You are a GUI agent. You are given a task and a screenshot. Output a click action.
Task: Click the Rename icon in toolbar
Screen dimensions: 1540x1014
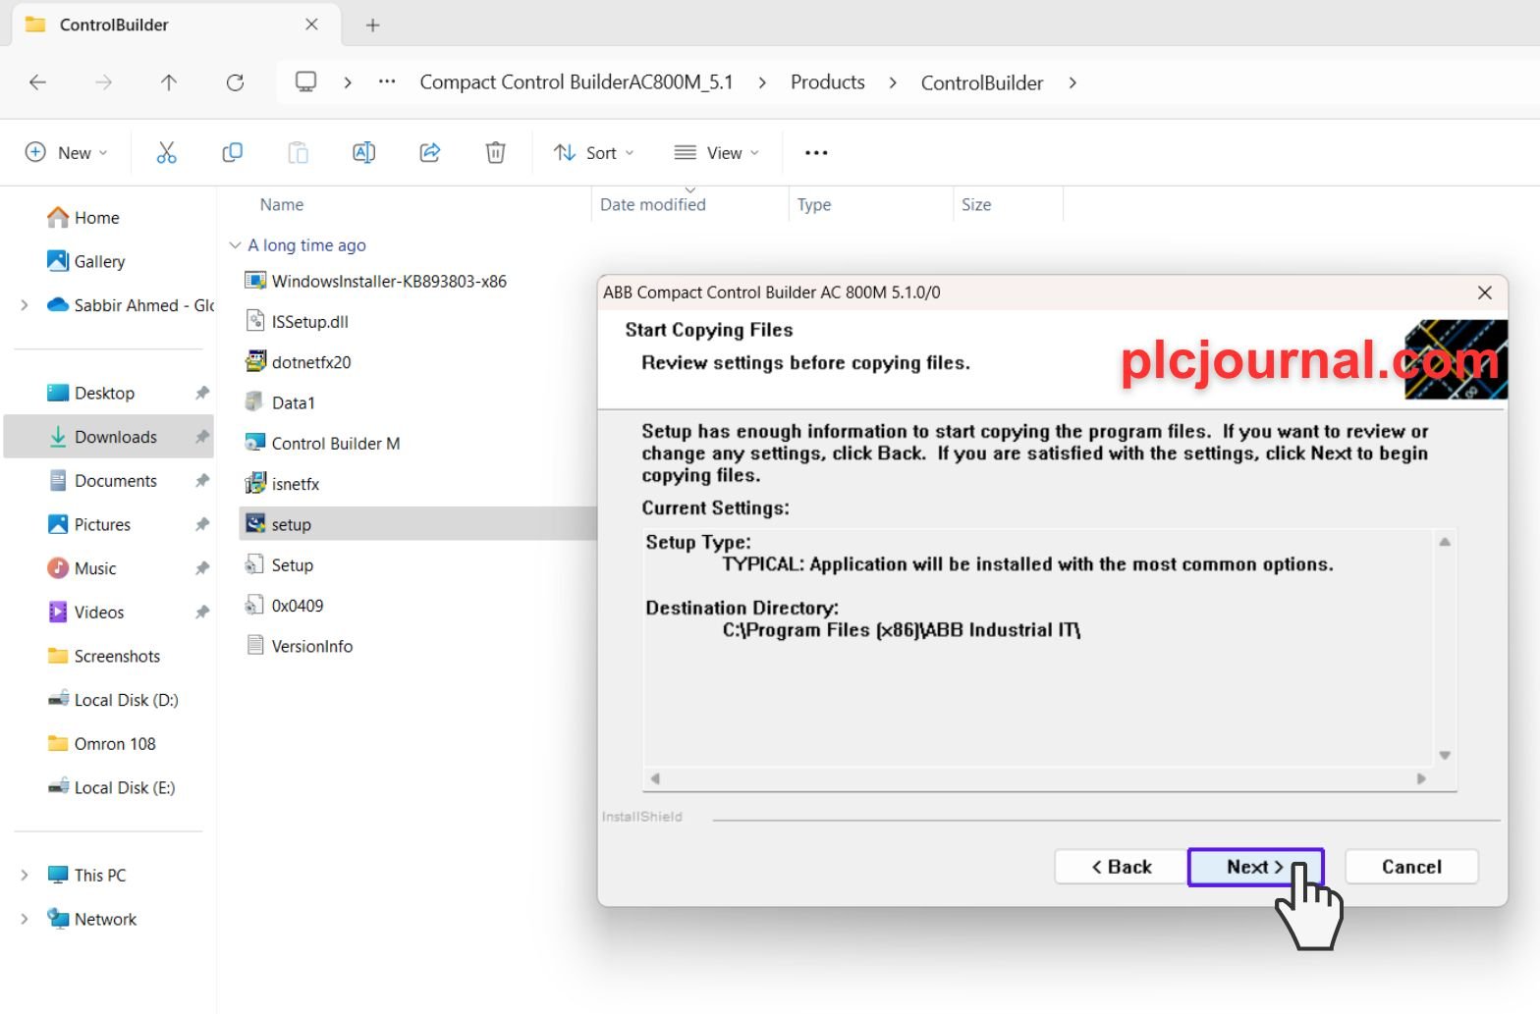click(363, 152)
